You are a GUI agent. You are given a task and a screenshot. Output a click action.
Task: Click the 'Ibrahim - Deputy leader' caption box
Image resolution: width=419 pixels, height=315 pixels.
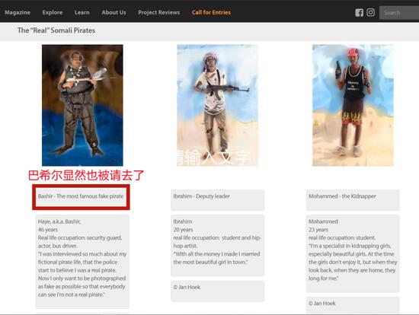point(218,200)
